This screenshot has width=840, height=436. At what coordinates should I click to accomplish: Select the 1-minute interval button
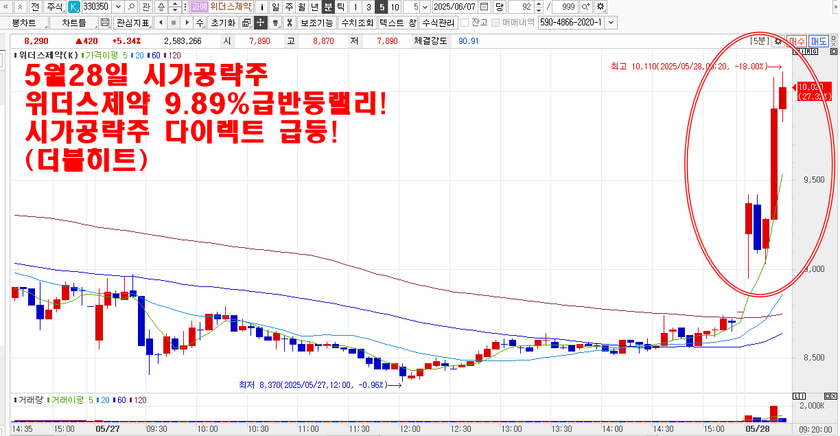click(355, 7)
